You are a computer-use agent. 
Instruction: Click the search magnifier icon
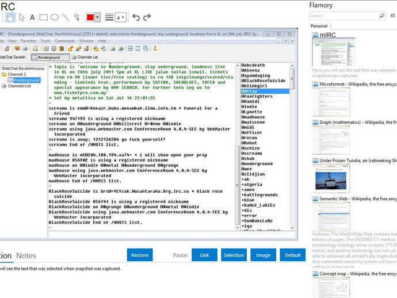click(382, 16)
